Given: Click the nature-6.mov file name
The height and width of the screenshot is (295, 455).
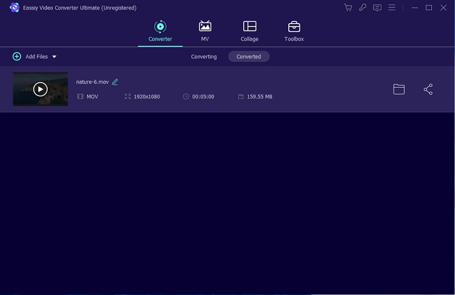Looking at the screenshot, I should 92,82.
